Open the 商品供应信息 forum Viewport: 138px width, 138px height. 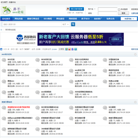tap(114, 70)
